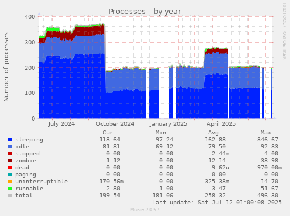Click idle max value 92.83
This screenshot has width=290, height=216.
[270, 147]
